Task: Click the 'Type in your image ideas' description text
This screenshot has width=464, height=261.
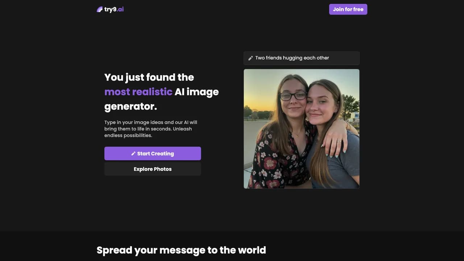Action: [x=151, y=129]
